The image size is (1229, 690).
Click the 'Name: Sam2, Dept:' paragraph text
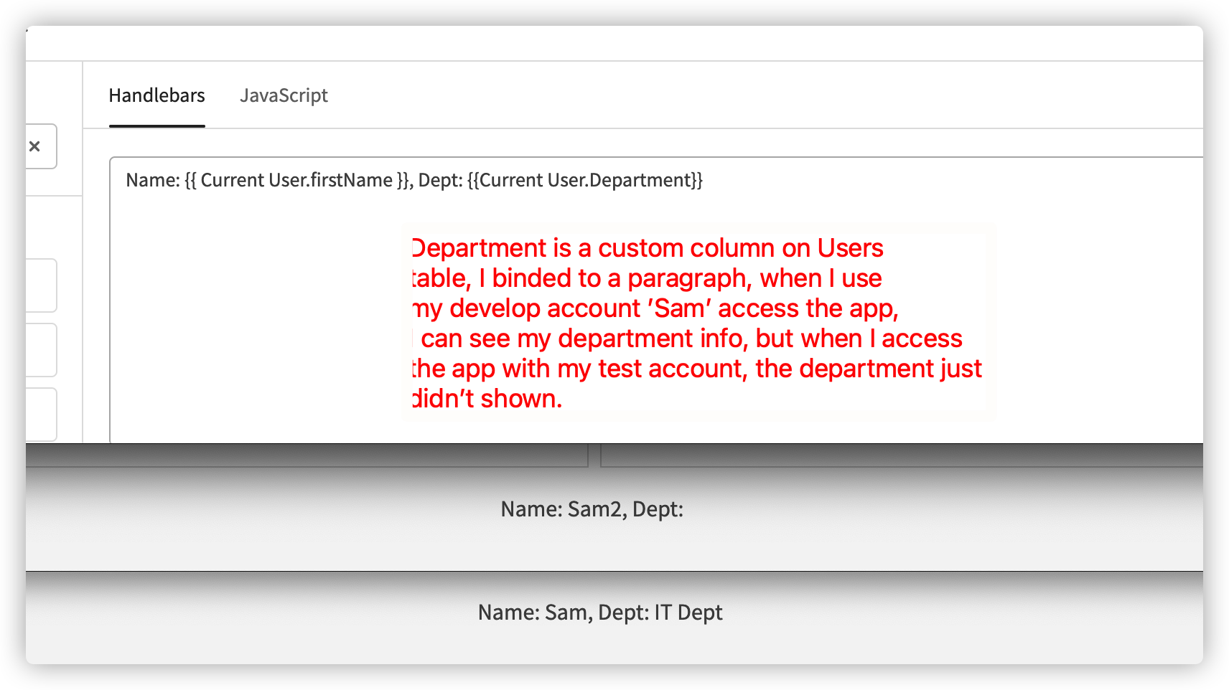592,509
